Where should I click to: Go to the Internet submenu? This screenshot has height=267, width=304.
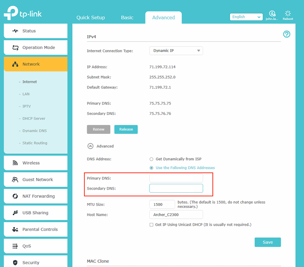(30, 82)
